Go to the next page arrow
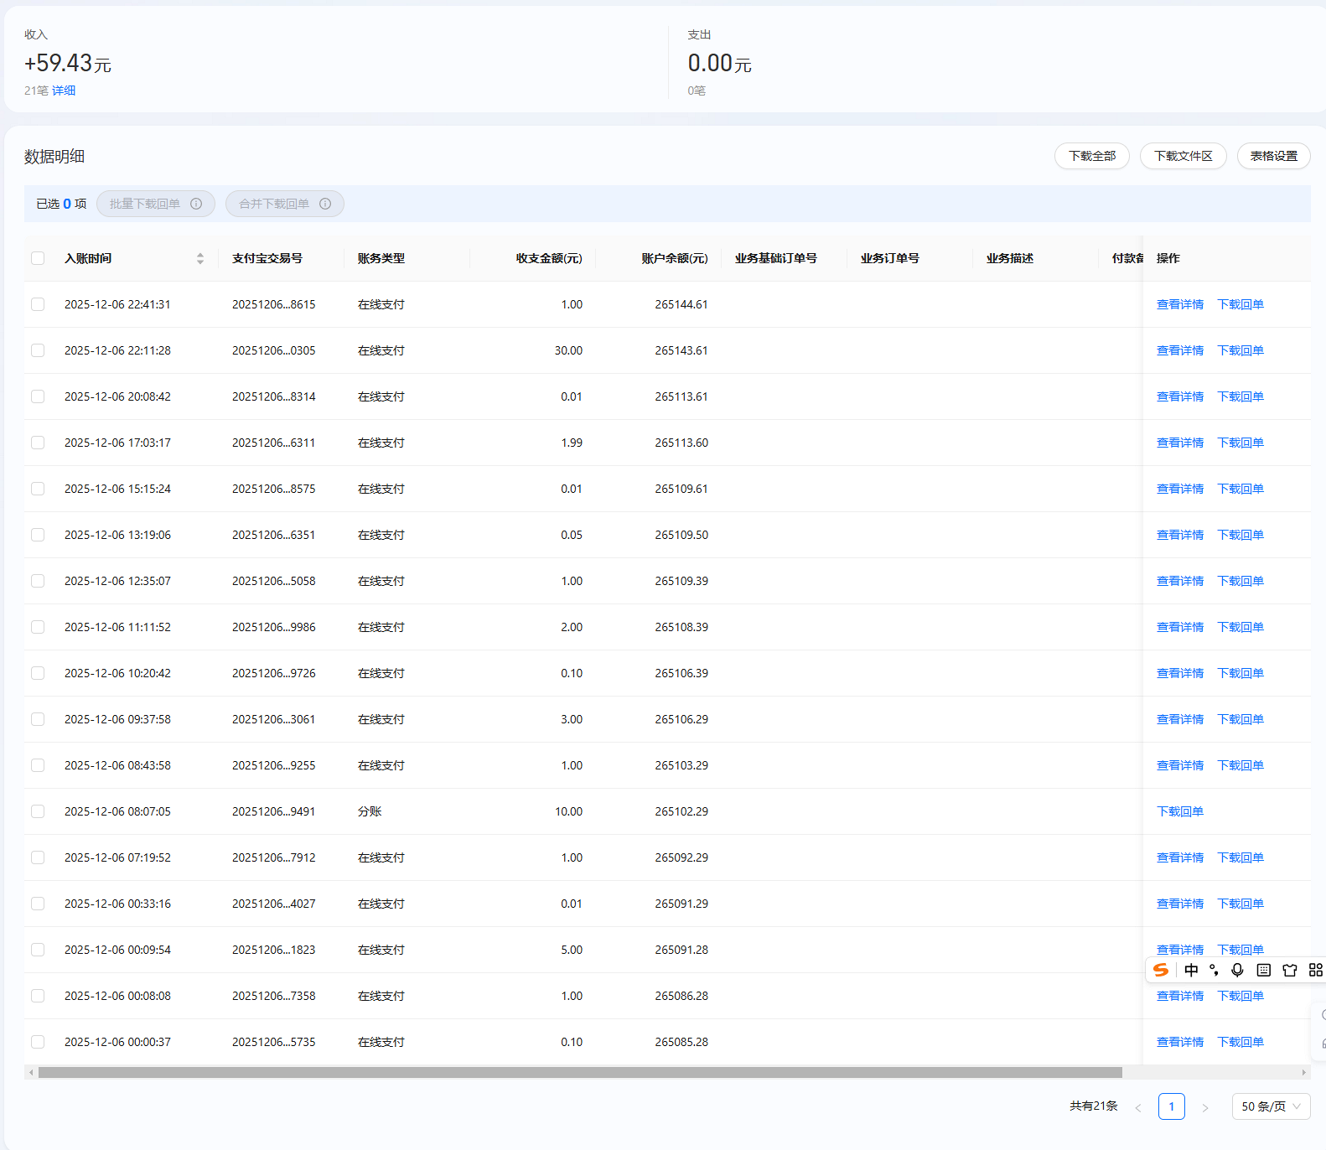 (x=1205, y=1107)
